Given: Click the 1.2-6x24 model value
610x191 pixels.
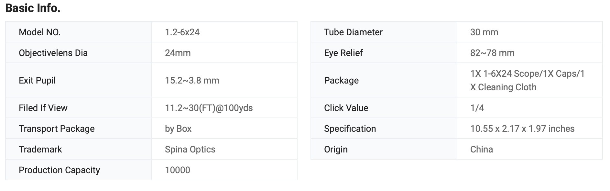Looking at the screenshot, I should point(182,32).
